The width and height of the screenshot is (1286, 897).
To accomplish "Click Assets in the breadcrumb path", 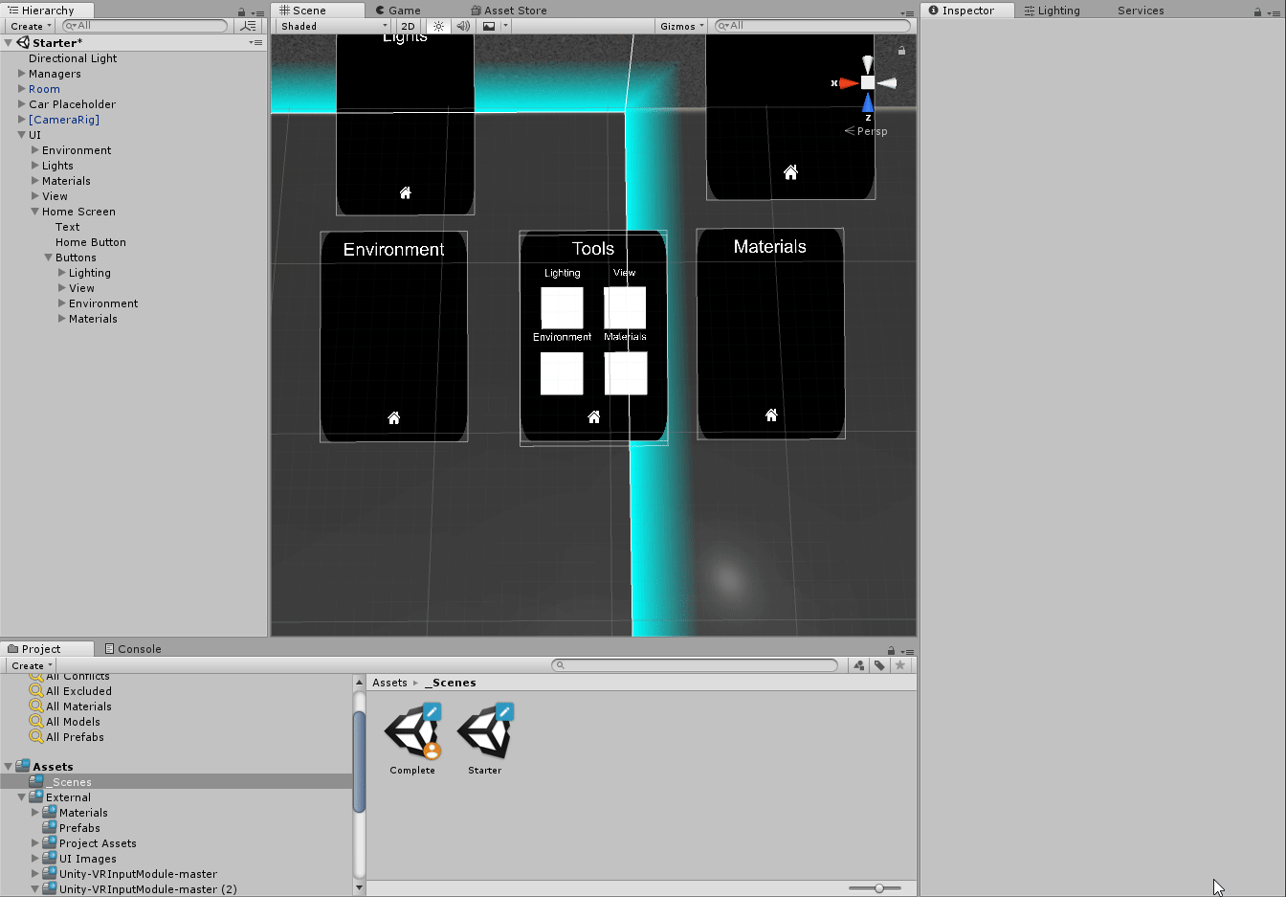I will tap(389, 683).
